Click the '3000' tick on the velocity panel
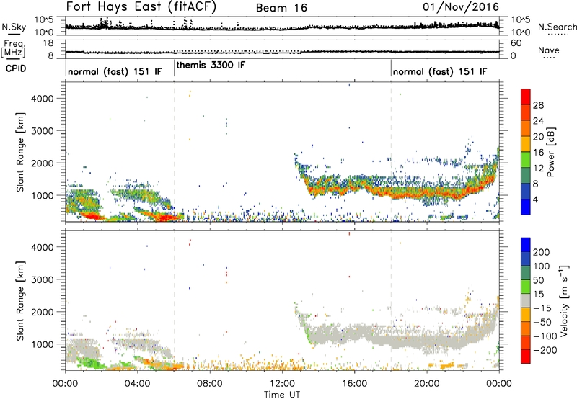The image size is (577, 399). [x=42, y=279]
